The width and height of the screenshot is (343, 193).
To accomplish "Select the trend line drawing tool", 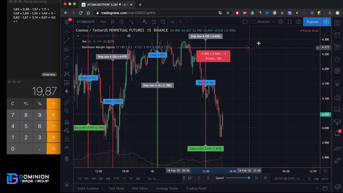I will 67,40.
